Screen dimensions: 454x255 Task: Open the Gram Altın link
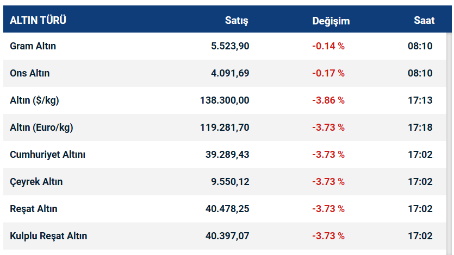(x=33, y=46)
